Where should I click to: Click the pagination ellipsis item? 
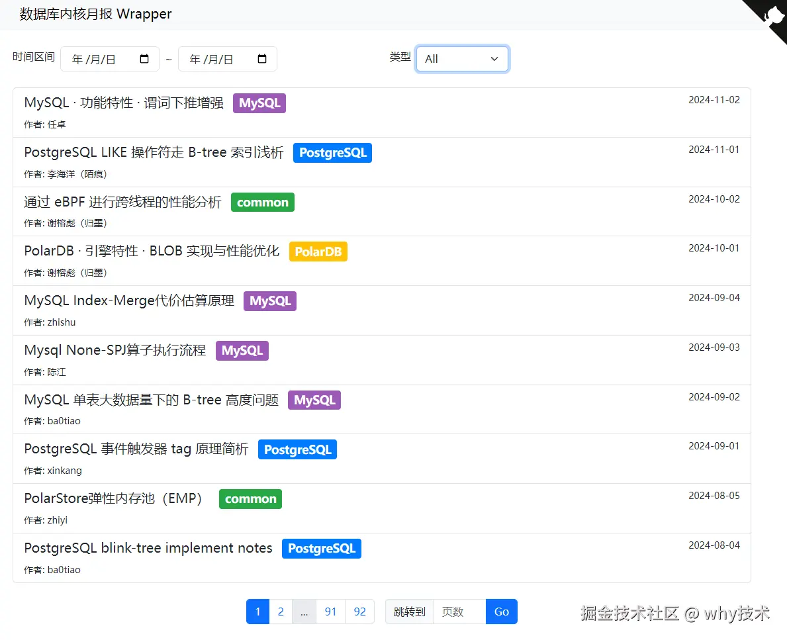pos(304,612)
